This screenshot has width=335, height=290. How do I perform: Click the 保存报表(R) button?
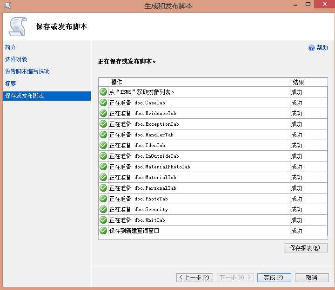click(306, 248)
